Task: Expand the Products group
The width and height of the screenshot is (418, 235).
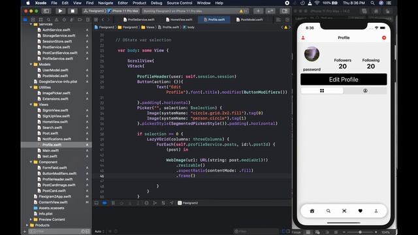Action: (27, 225)
